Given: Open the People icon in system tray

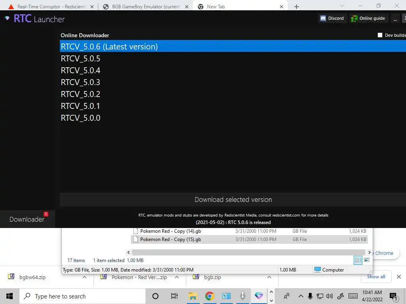Looking at the screenshot, I should [287, 296].
